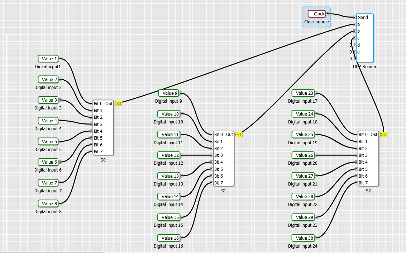Select the Value 9 block
This screenshot has width=406, height=253.
(169, 93)
